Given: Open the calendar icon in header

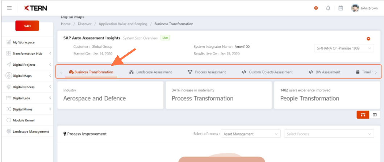Looking at the screenshot, I should [341, 8].
